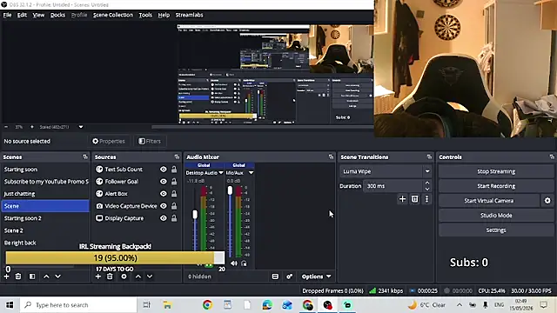Open the Docks menu
The height and width of the screenshot is (313, 557).
(x=57, y=15)
